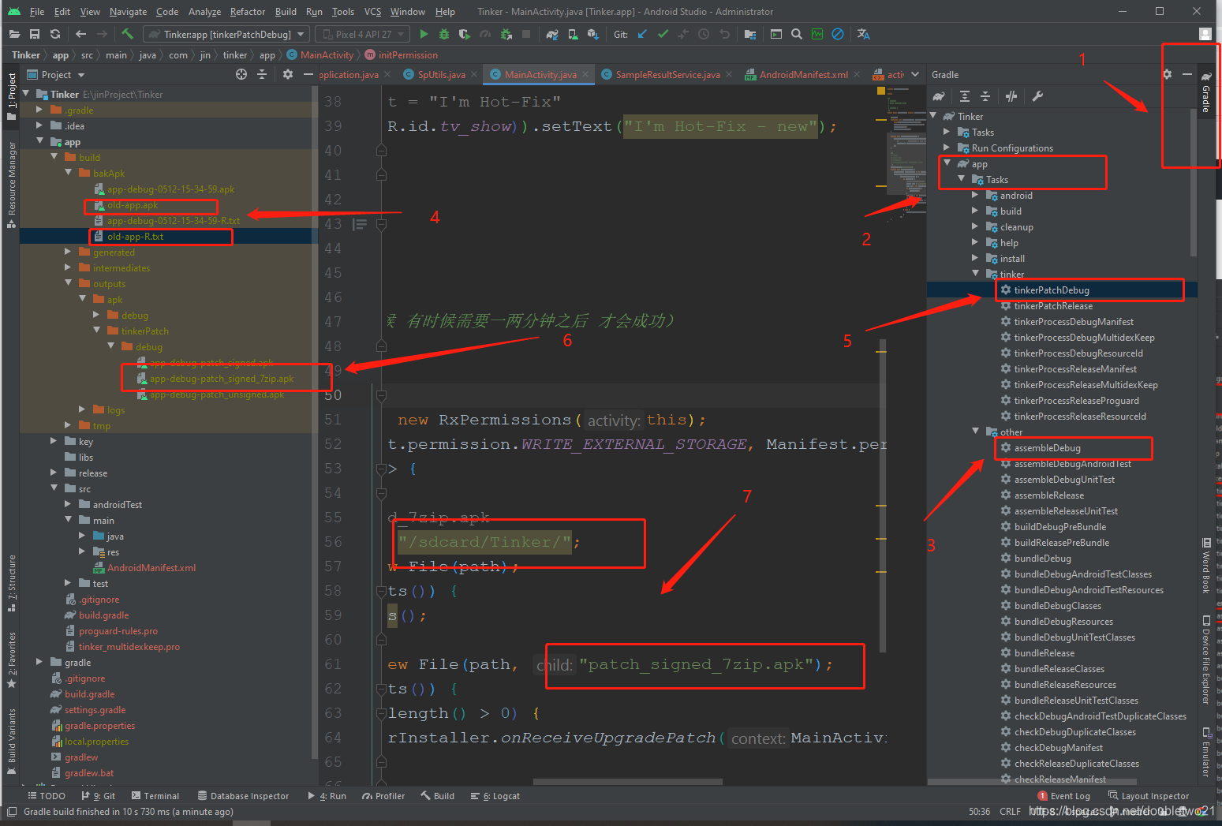The height and width of the screenshot is (826, 1222).
Task: Show hidden editor tabs dropdown arrow
Action: point(915,74)
